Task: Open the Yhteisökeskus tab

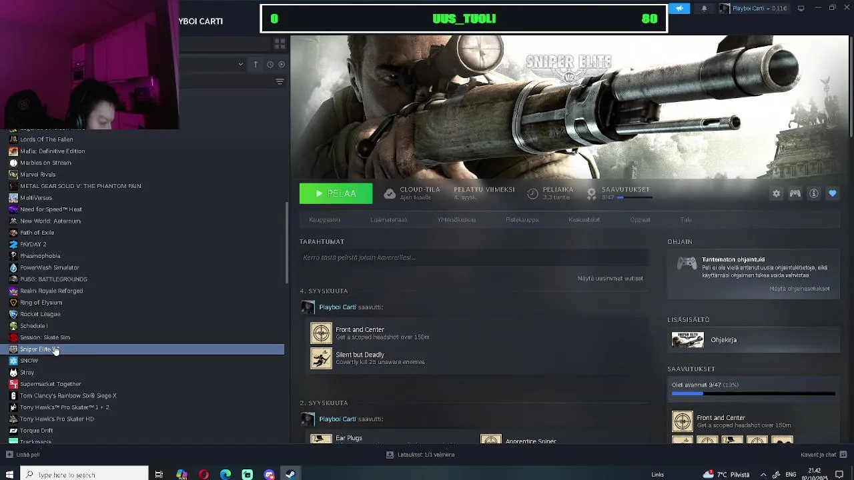Action: pyautogui.click(x=456, y=219)
